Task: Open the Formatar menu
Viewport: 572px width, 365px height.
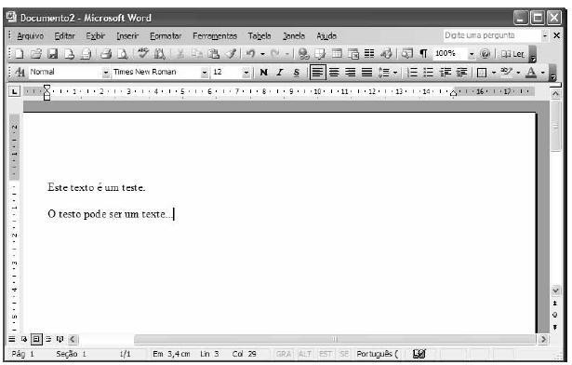Action: [x=166, y=35]
